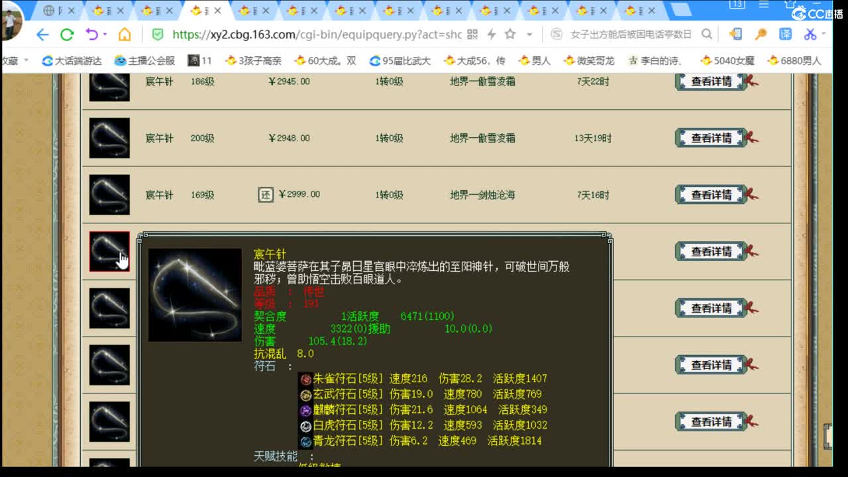Open the tab counter icon showing 13

tap(737, 5)
